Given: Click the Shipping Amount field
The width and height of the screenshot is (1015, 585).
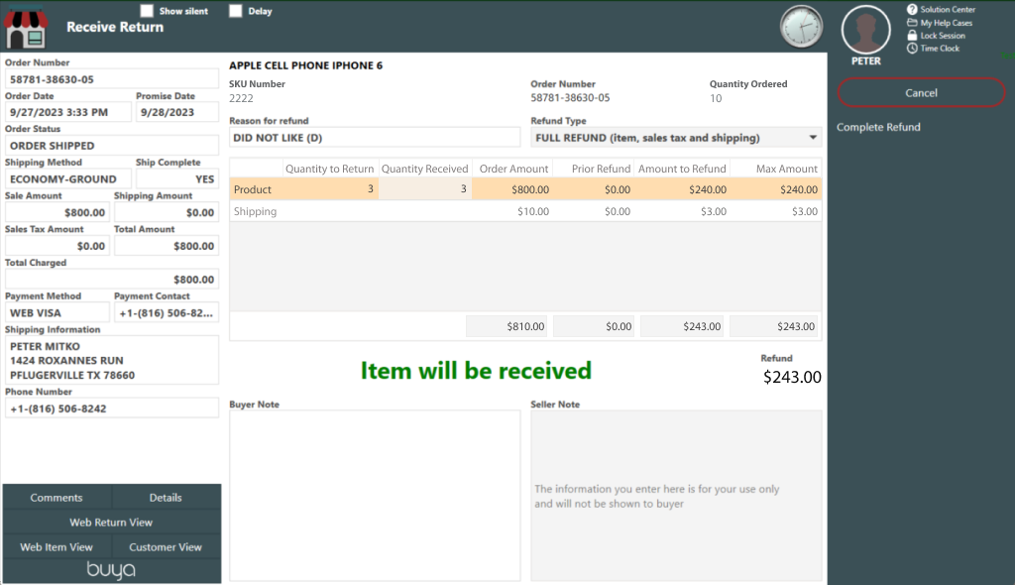Looking at the screenshot, I should pos(167,212).
